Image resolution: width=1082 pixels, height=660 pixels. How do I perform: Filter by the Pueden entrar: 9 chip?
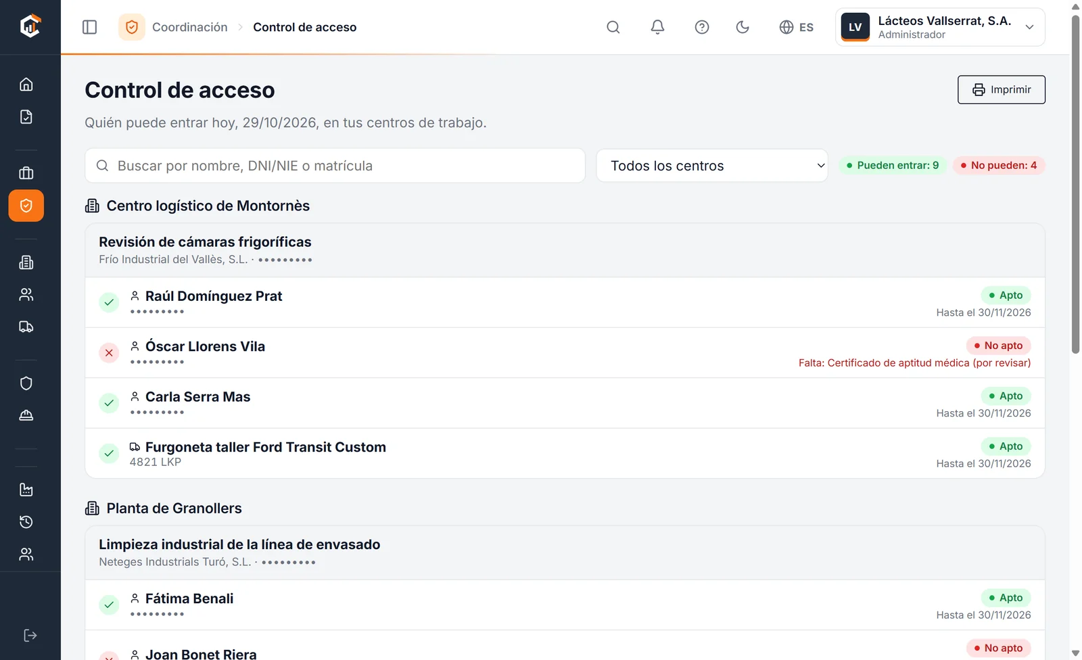[x=893, y=166]
